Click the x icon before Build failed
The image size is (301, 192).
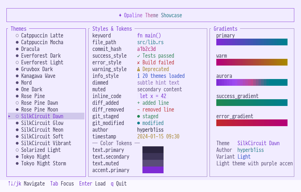coord(139,63)
